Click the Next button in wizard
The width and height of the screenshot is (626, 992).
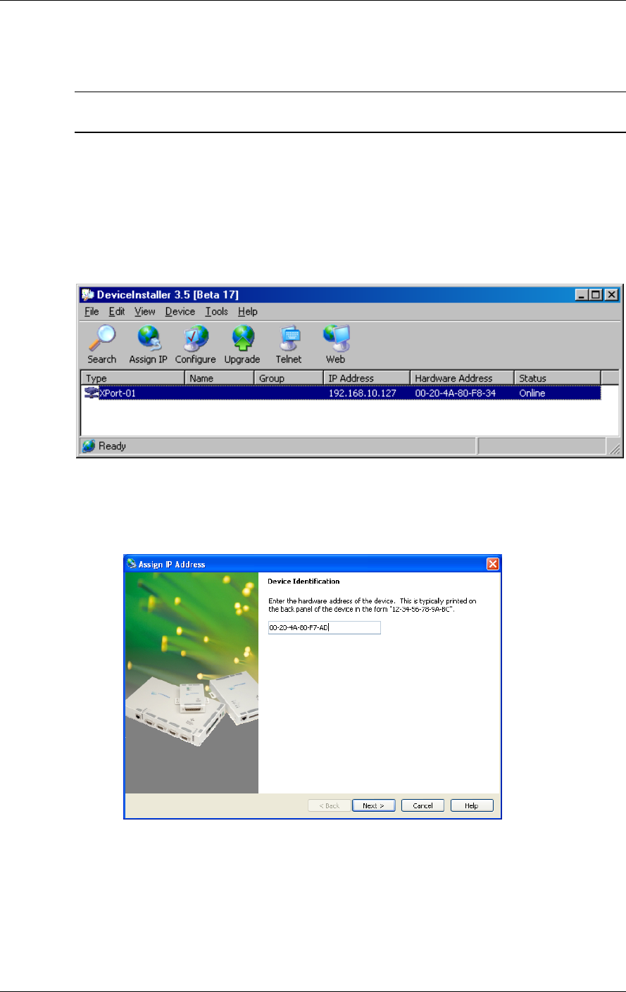(373, 805)
